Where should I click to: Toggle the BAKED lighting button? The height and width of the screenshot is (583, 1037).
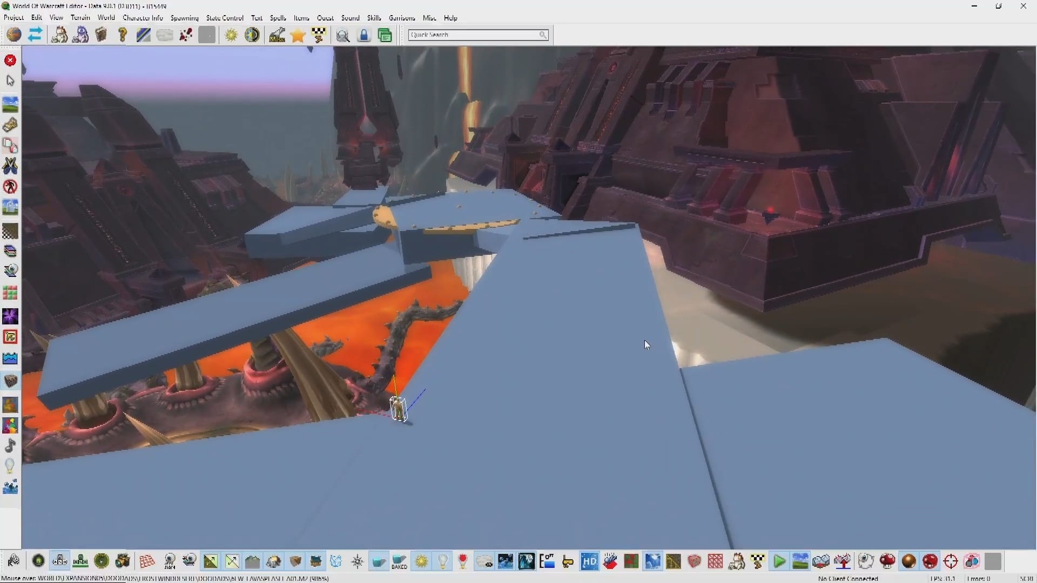400,561
